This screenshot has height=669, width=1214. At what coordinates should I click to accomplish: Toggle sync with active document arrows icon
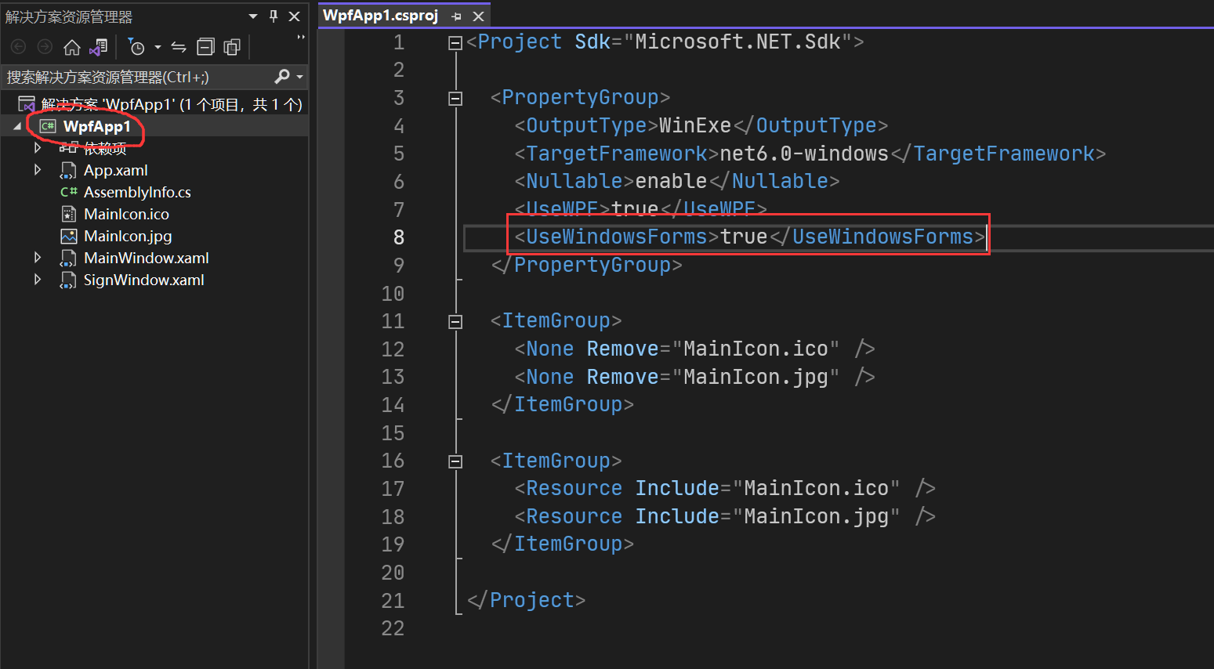pos(179,48)
